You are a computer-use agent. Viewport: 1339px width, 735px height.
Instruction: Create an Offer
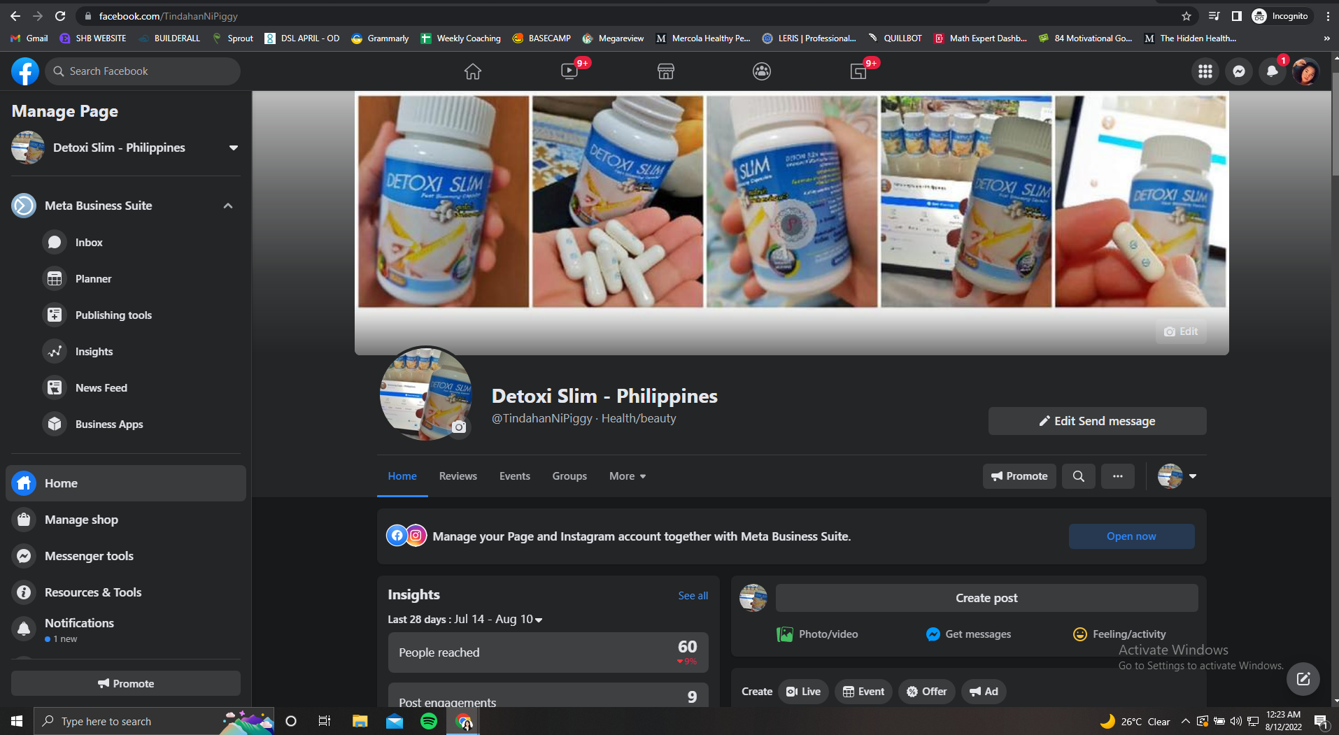click(x=926, y=691)
